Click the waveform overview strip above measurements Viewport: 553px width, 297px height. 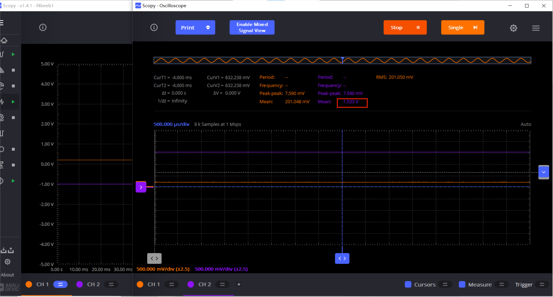342,60
